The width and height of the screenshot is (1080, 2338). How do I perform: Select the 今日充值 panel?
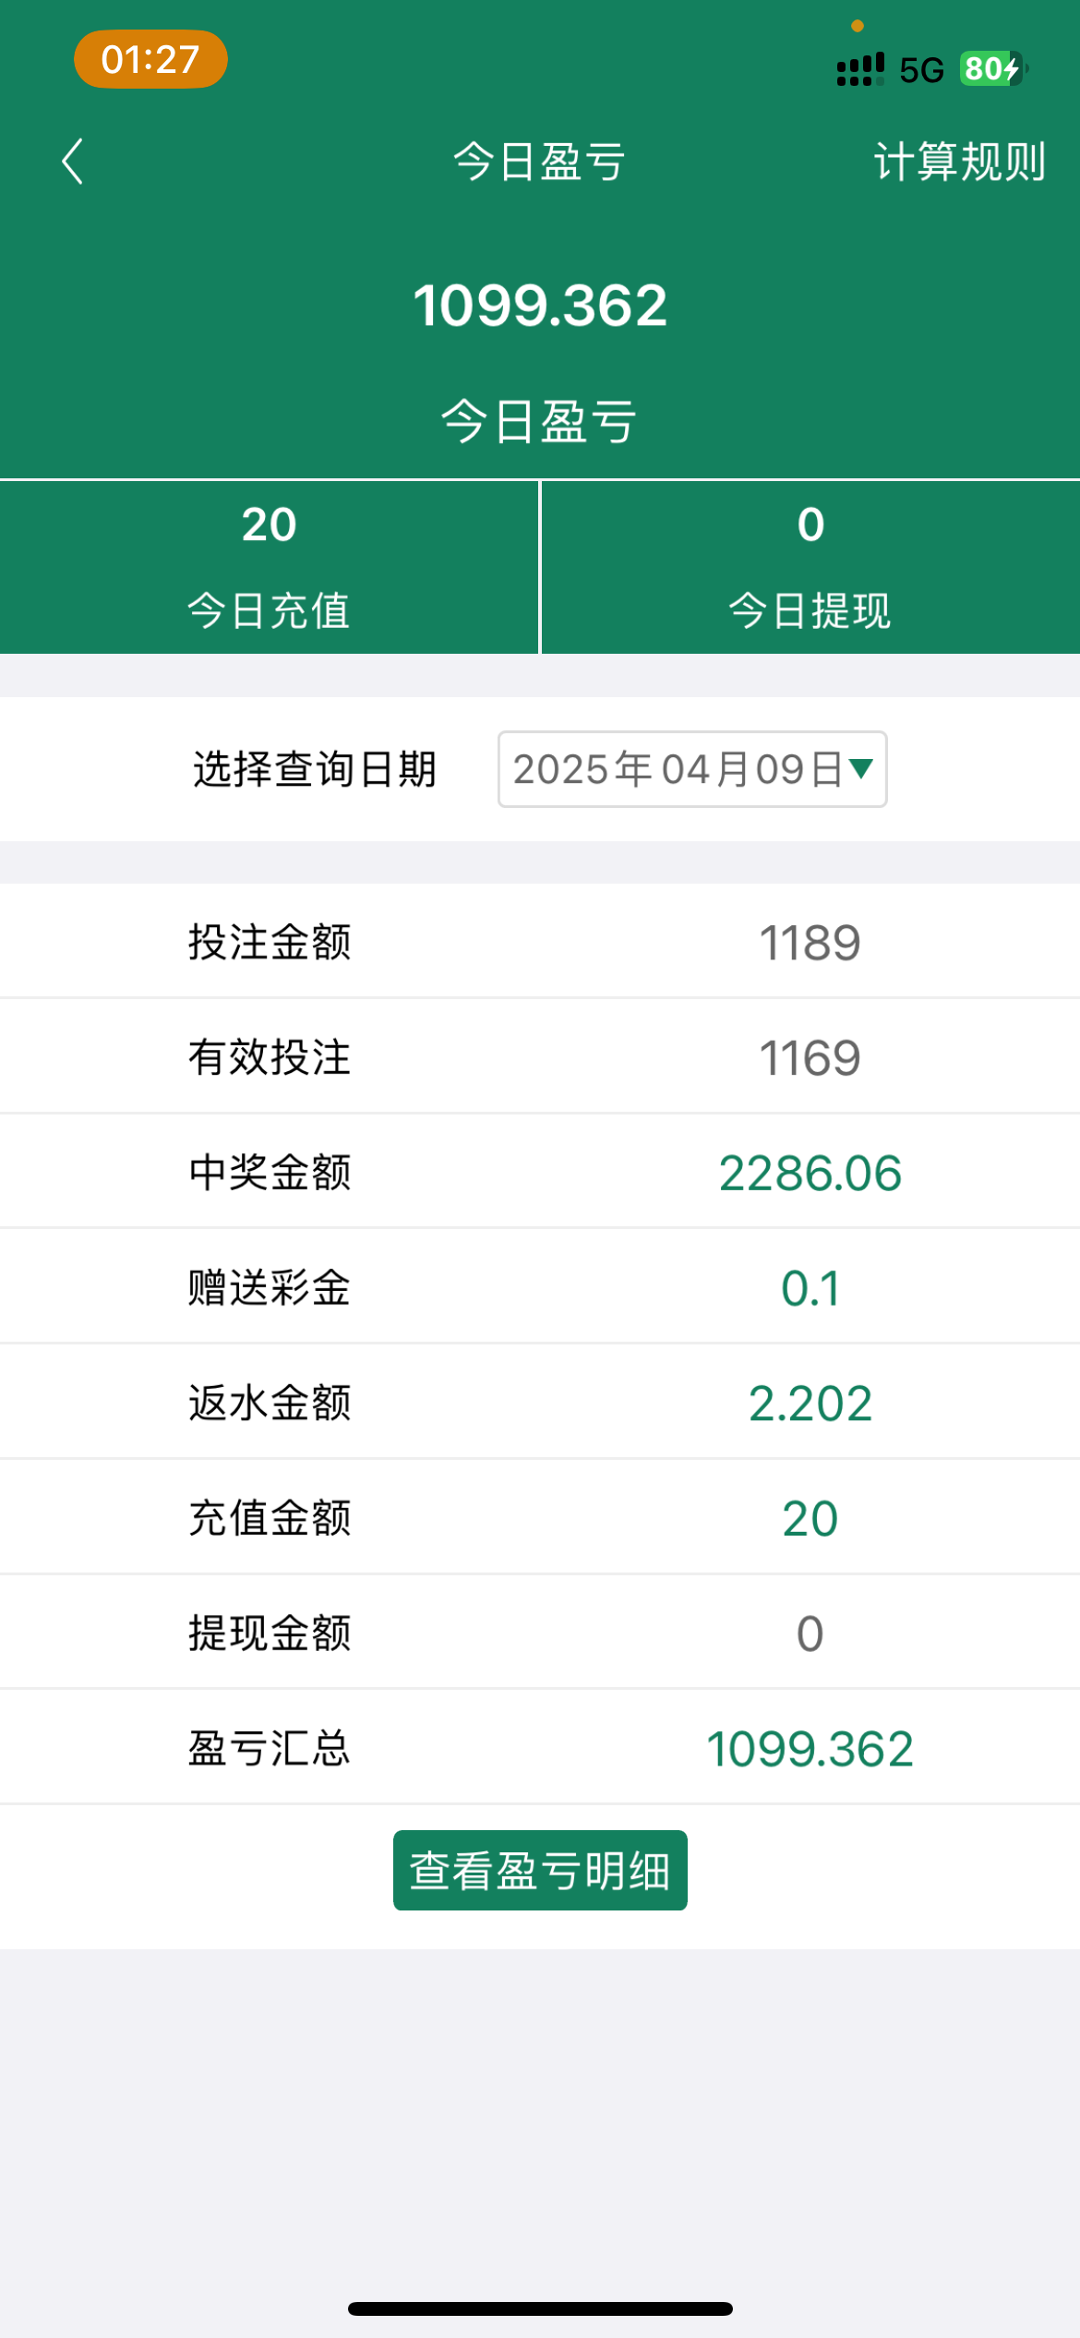[x=269, y=567]
